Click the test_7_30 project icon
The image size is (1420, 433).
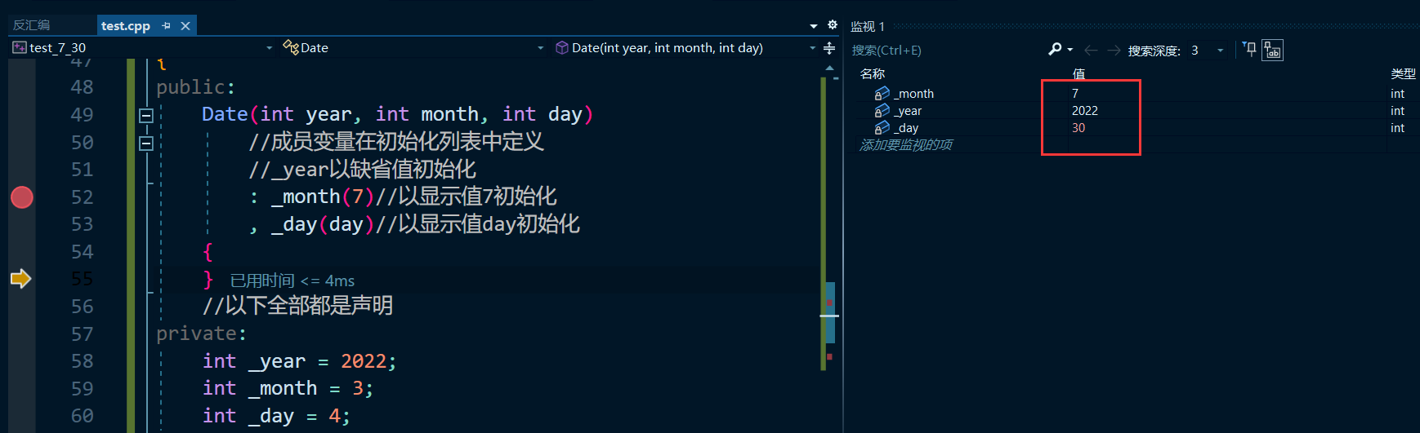click(x=19, y=47)
